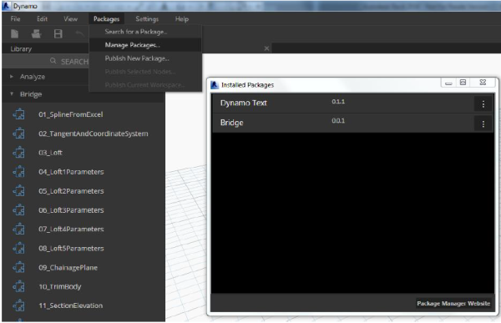
Task: Open the Settings menu
Action: tap(147, 19)
